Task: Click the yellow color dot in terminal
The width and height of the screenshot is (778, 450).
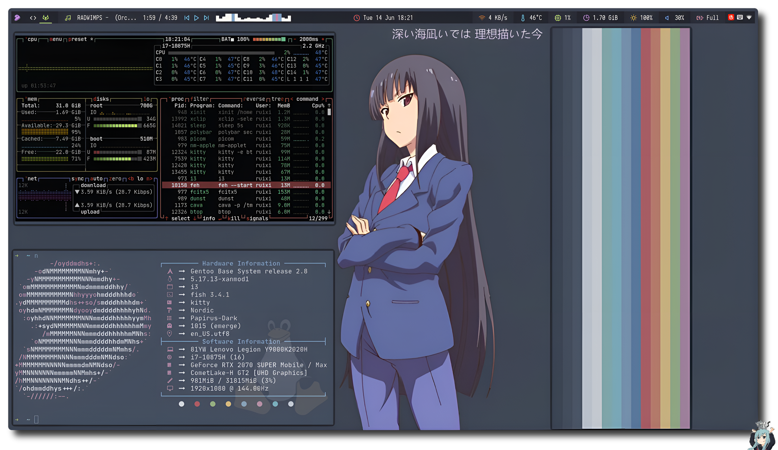Action: coord(228,404)
